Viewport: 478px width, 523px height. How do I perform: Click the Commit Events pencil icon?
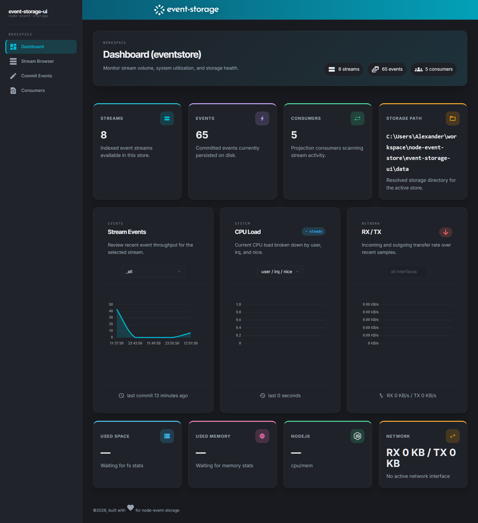(x=13, y=76)
